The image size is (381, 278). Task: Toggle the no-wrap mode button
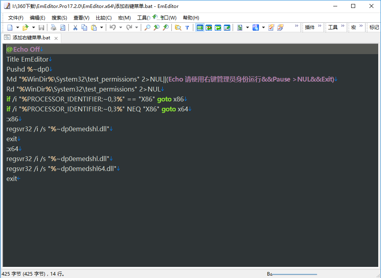click(200, 27)
